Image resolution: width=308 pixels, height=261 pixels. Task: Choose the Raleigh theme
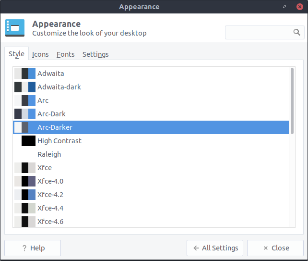49,154
